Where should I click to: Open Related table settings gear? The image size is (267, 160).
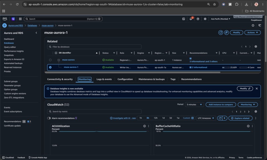click(x=256, y=47)
